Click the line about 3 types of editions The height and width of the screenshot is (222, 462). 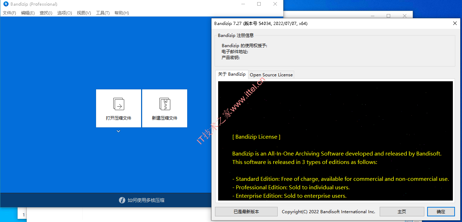point(305,162)
